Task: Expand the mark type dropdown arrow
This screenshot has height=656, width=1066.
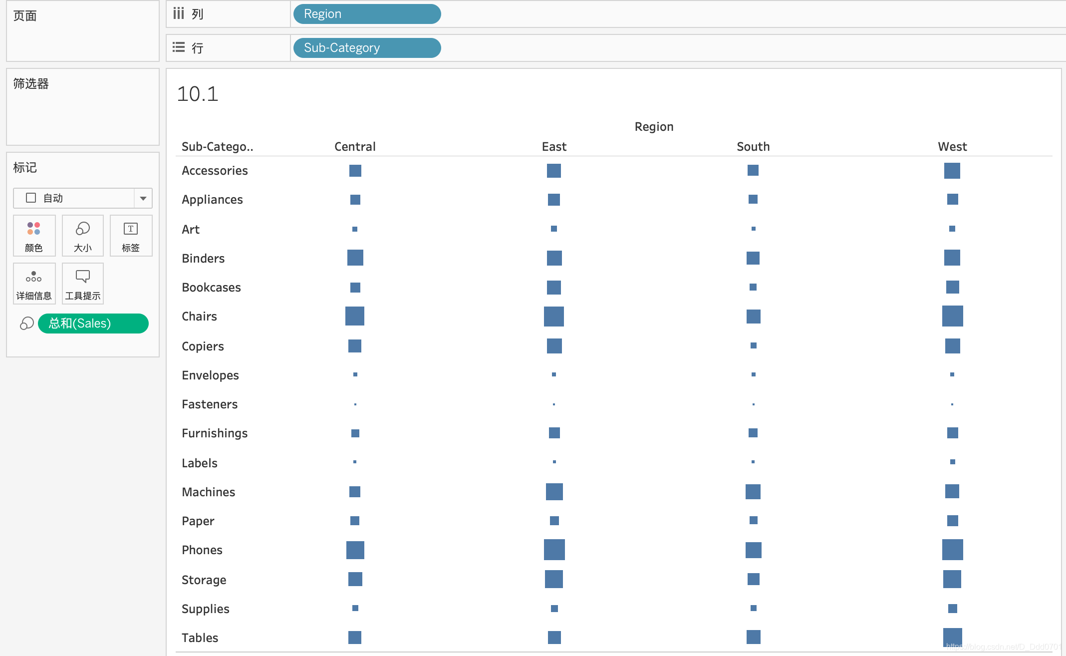Action: coord(143,198)
